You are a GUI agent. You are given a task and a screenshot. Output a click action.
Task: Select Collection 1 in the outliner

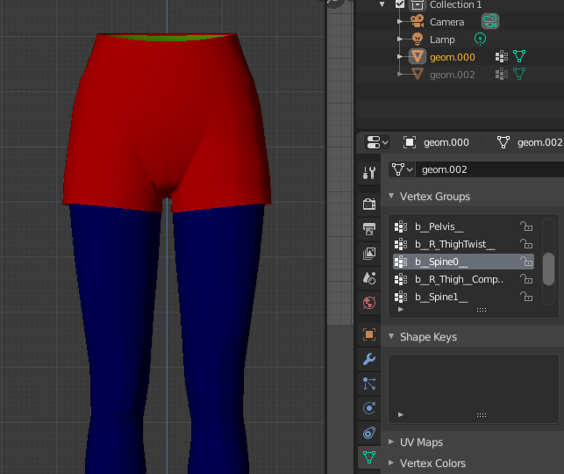click(x=455, y=4)
